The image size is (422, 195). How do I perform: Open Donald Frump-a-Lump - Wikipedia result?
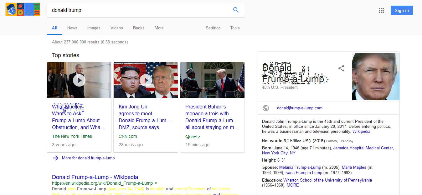point(95,177)
